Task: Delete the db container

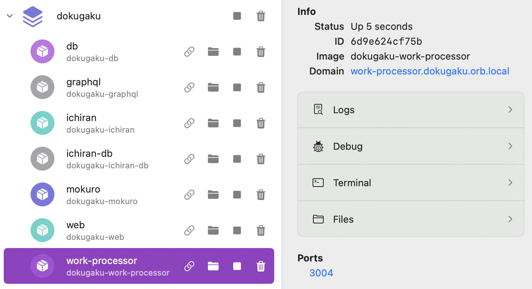Action: coord(261,52)
